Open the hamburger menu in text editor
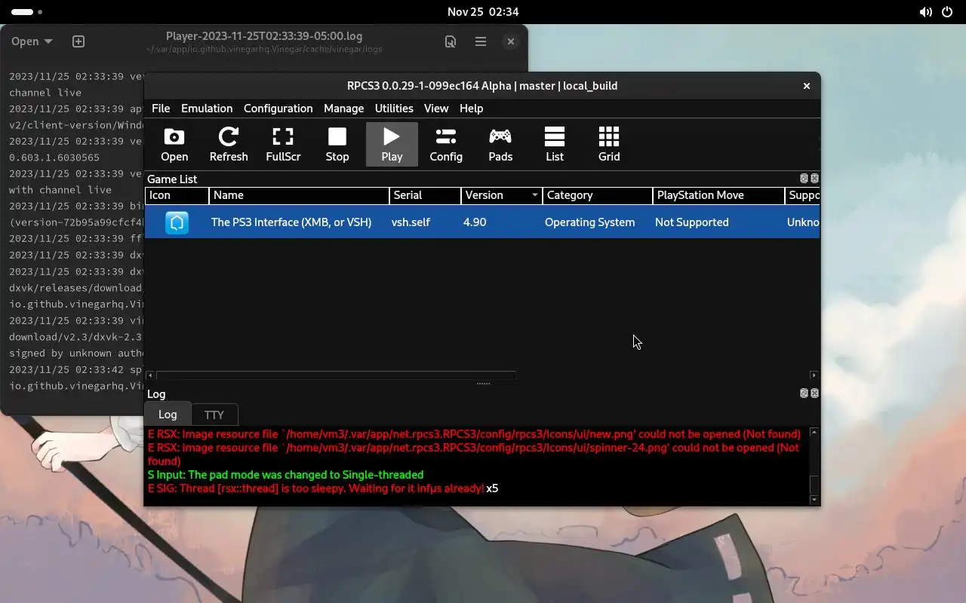966x603 pixels. 480,41
